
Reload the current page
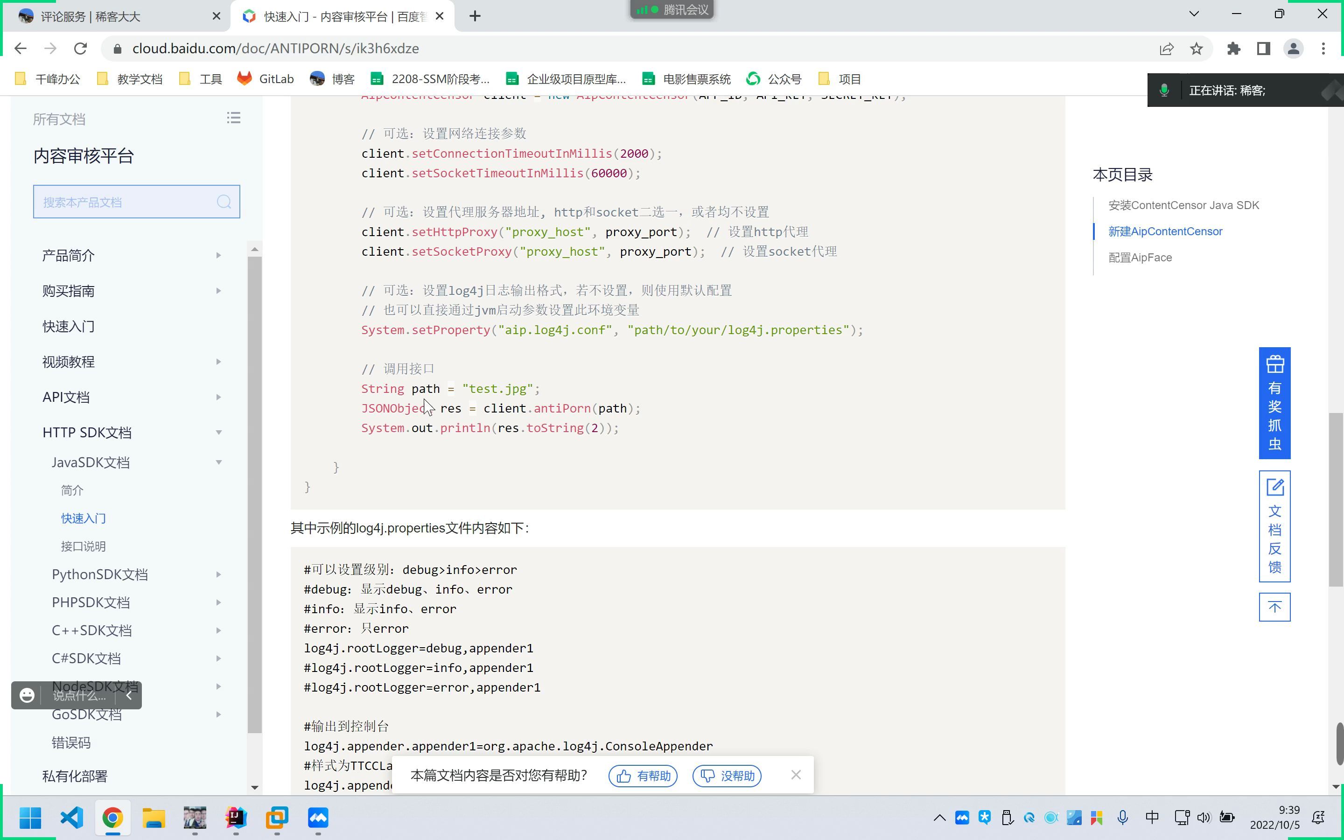click(81, 49)
